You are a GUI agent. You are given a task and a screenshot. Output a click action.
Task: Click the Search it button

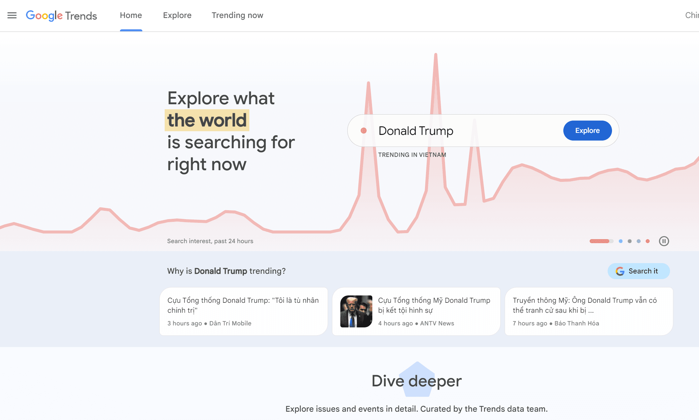tap(639, 271)
